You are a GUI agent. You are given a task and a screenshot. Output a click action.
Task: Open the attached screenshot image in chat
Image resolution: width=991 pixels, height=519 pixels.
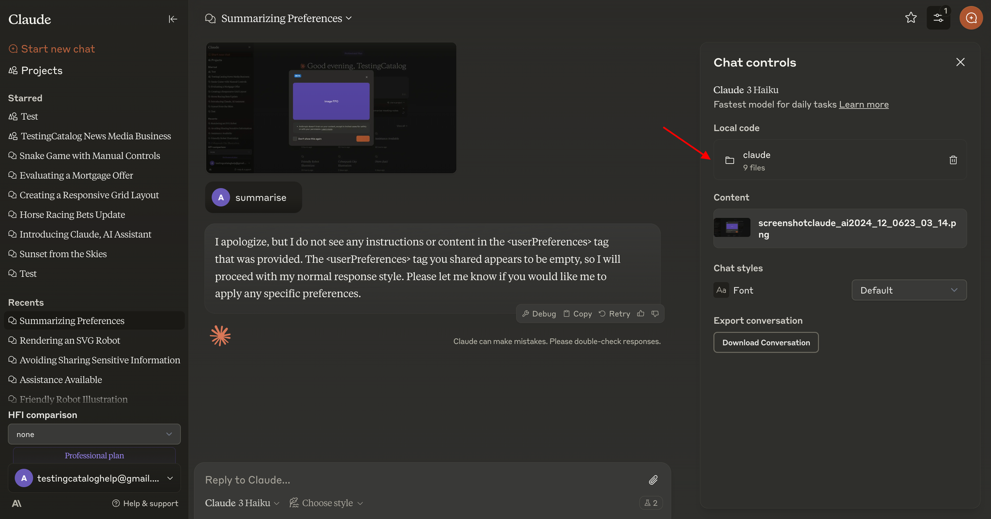tap(331, 108)
